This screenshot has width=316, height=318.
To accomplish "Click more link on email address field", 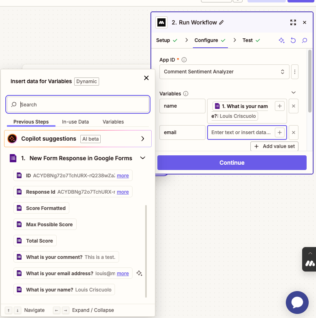I will tap(123, 274).
